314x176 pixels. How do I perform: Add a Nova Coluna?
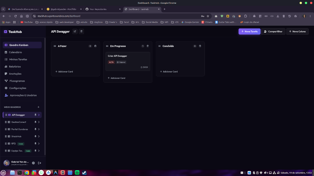pyautogui.click(x=297, y=31)
